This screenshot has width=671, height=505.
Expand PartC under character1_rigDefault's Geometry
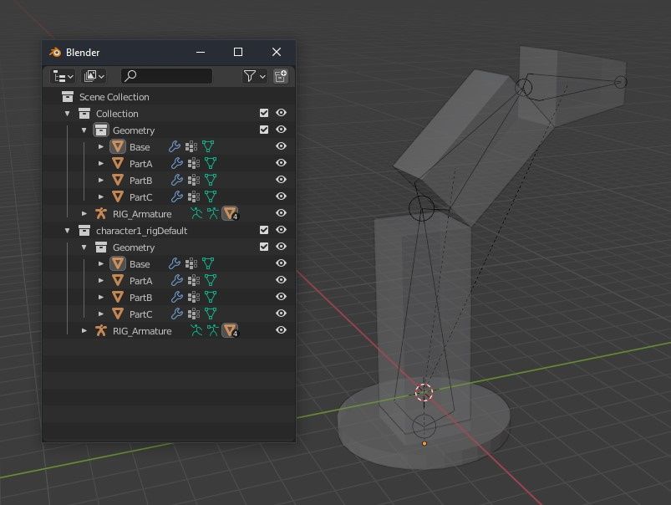pos(100,314)
